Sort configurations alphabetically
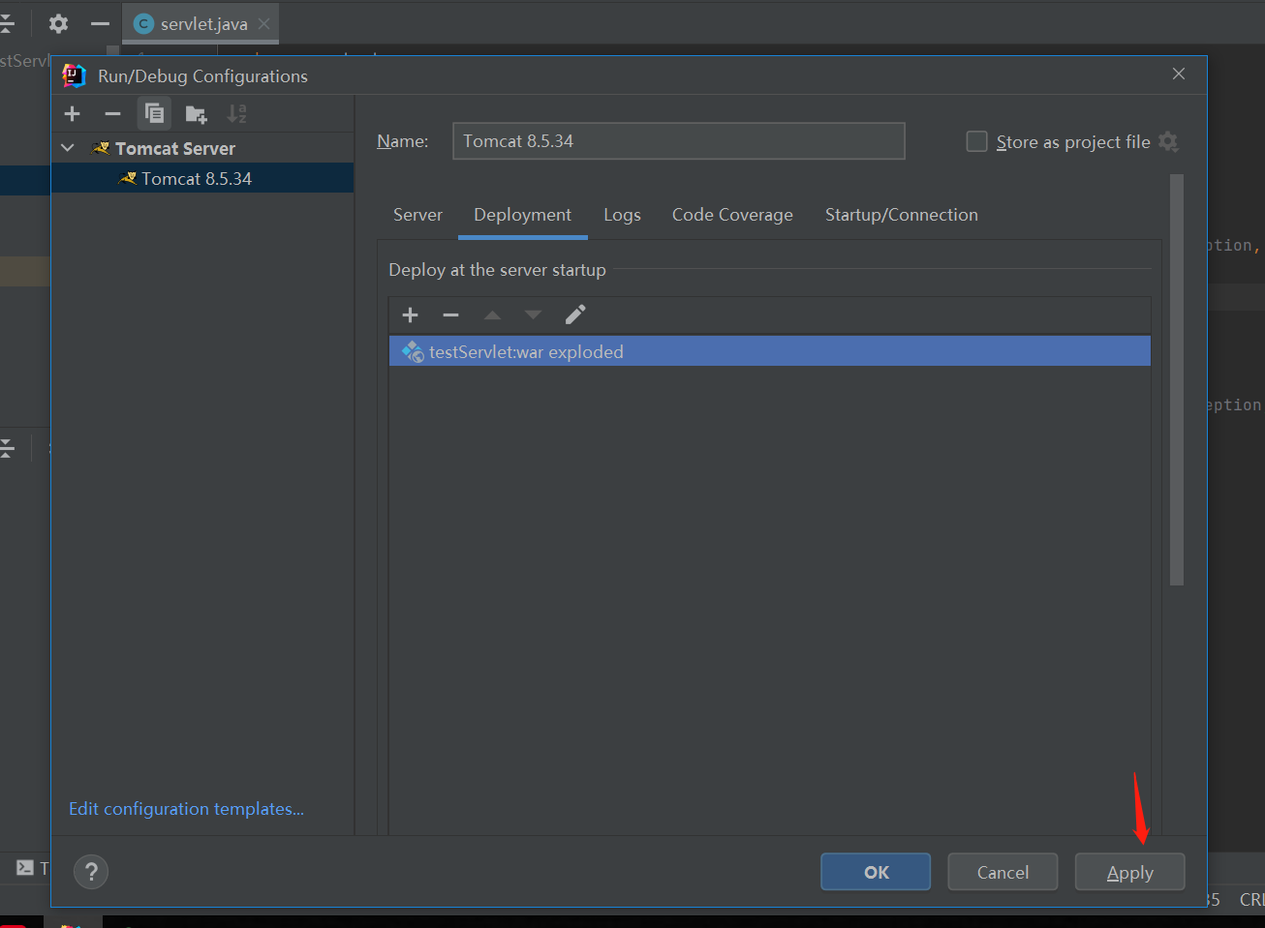The image size is (1265, 928). [x=236, y=114]
